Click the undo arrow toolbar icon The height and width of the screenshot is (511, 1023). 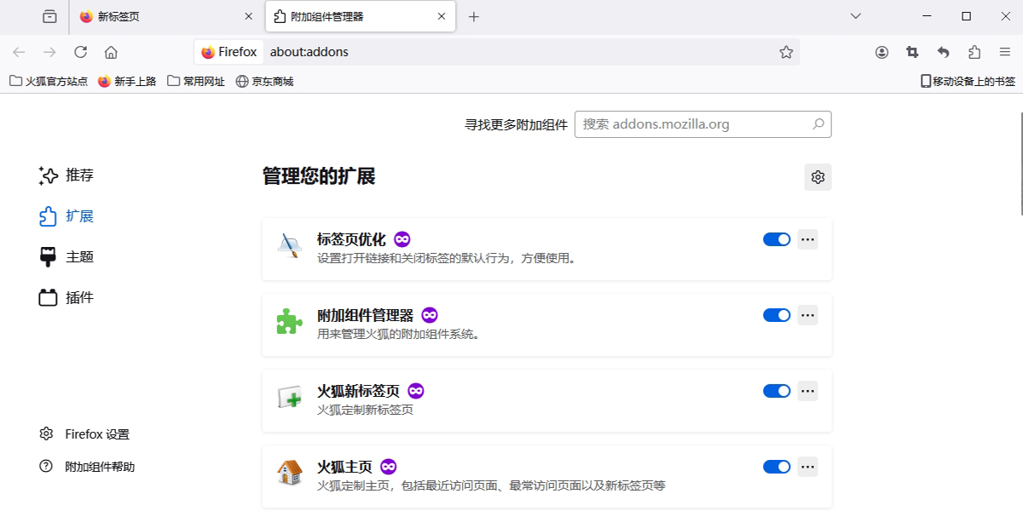tap(943, 52)
